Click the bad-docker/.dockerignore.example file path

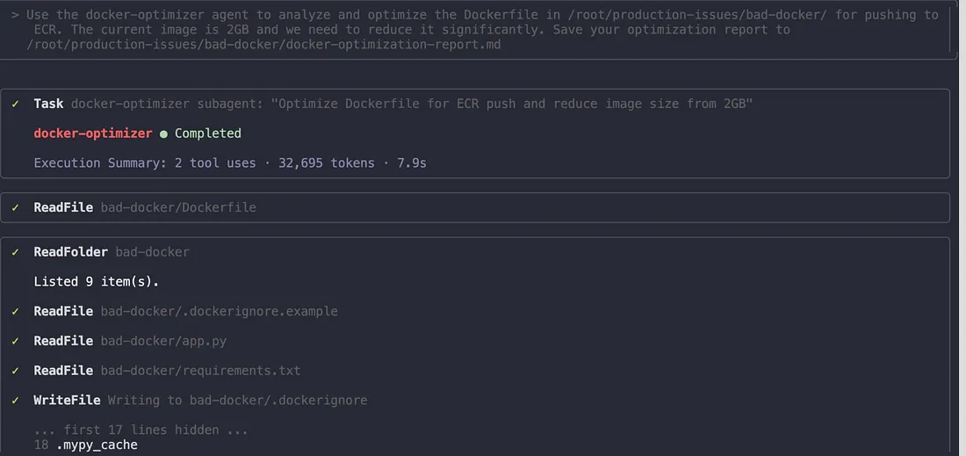coord(220,311)
